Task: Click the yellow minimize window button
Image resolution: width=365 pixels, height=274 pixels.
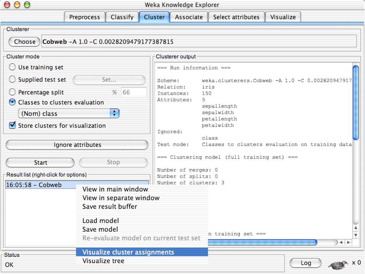Action: tap(17, 5)
